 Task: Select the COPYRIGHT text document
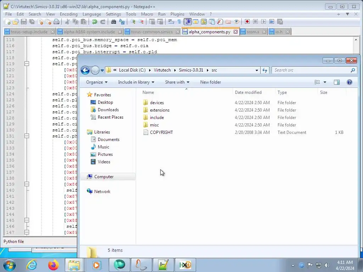tap(161, 132)
